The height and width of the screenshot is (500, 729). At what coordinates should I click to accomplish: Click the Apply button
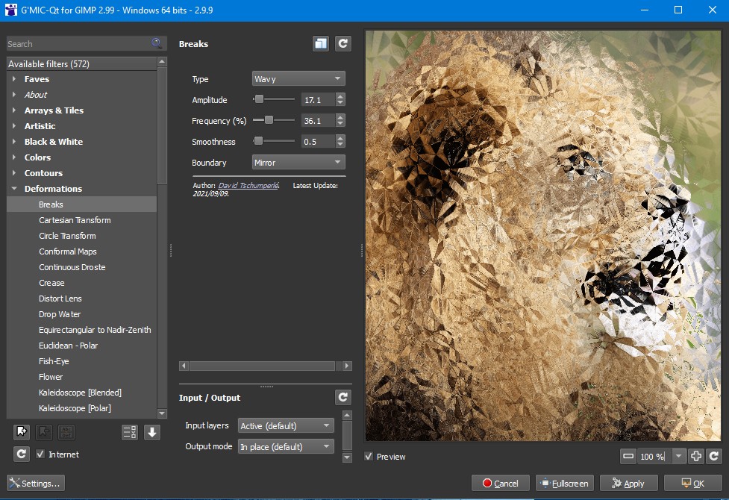click(x=628, y=484)
